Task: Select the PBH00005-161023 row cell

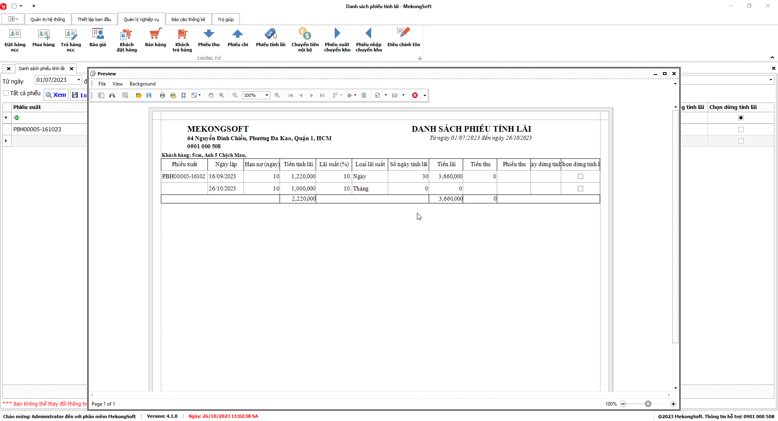Action: pos(37,129)
